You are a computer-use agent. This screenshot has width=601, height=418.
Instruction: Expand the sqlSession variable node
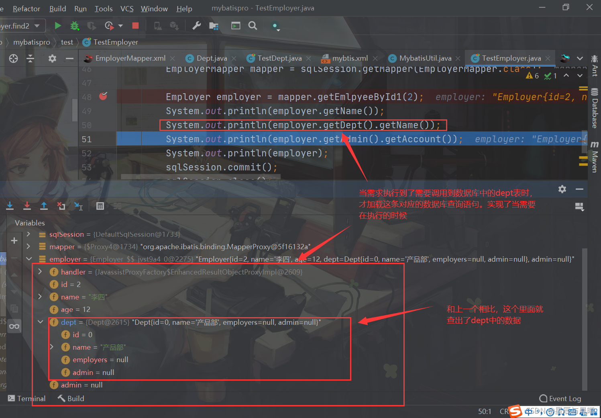click(x=29, y=234)
